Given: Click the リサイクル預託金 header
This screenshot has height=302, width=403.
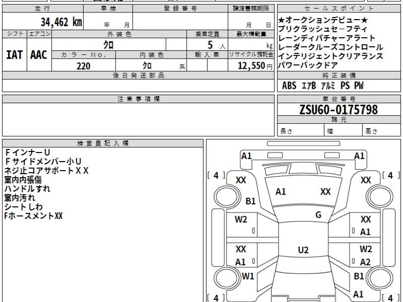Looking at the screenshot, I should 251,55.
